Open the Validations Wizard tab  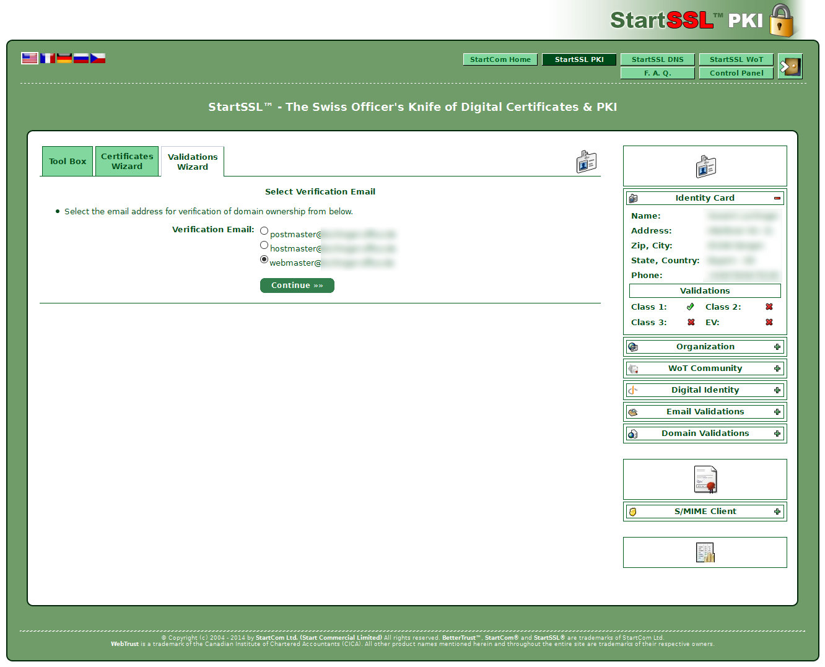coord(193,162)
